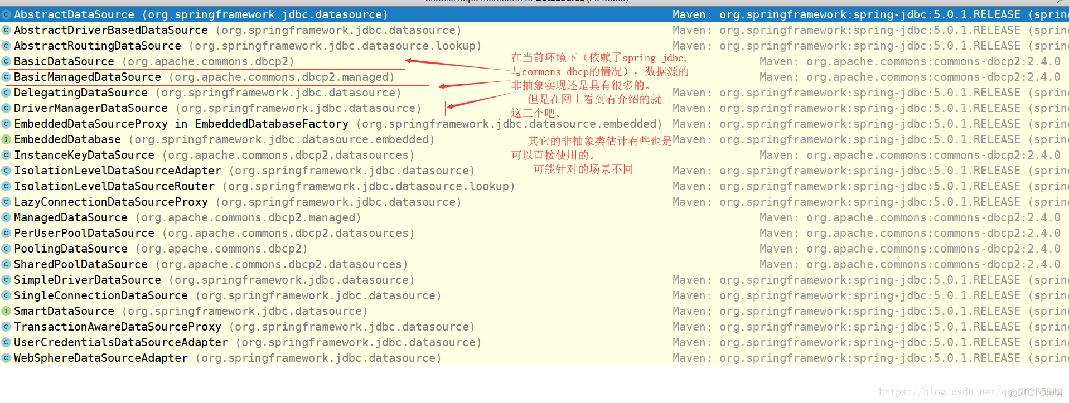Select IsolationLevelDataSourceRouter row

pos(534,186)
